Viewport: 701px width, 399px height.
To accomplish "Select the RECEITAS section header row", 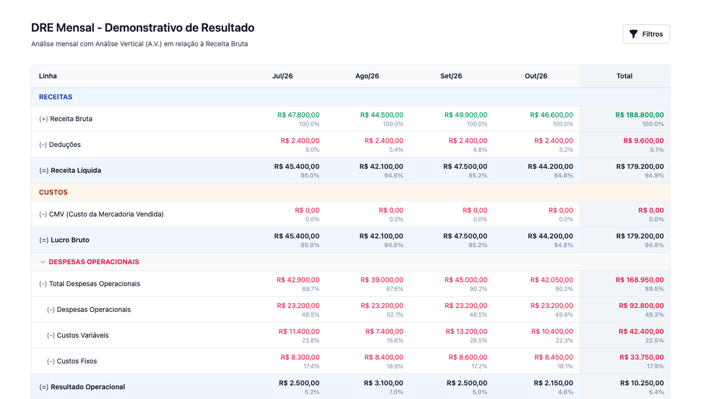I will 350,97.
